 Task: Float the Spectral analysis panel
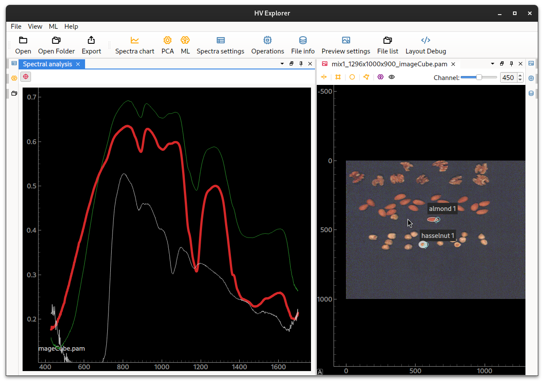(291, 64)
